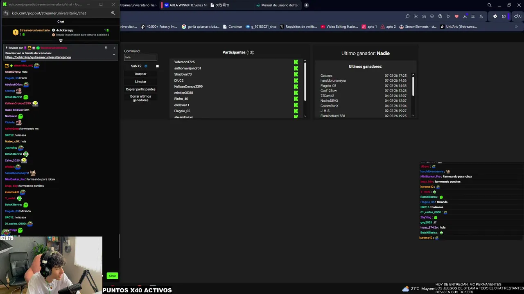Click Borrar ultimos ganadores button
Image resolution: width=524 pixels, height=294 pixels.
click(x=140, y=98)
